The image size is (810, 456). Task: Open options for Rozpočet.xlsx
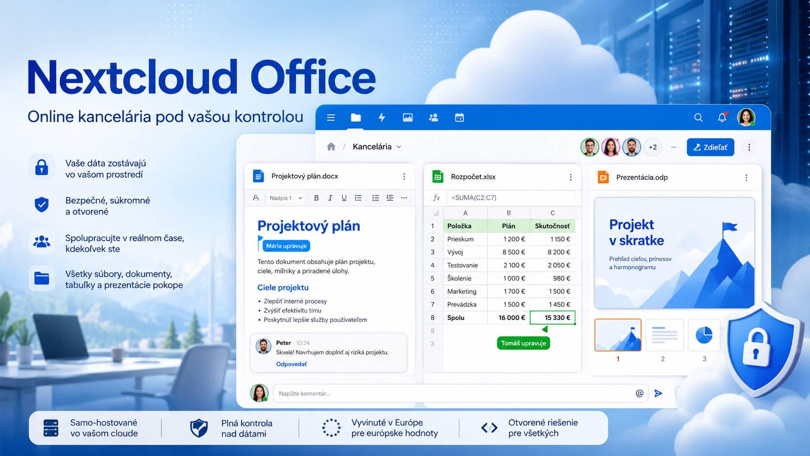click(x=571, y=177)
